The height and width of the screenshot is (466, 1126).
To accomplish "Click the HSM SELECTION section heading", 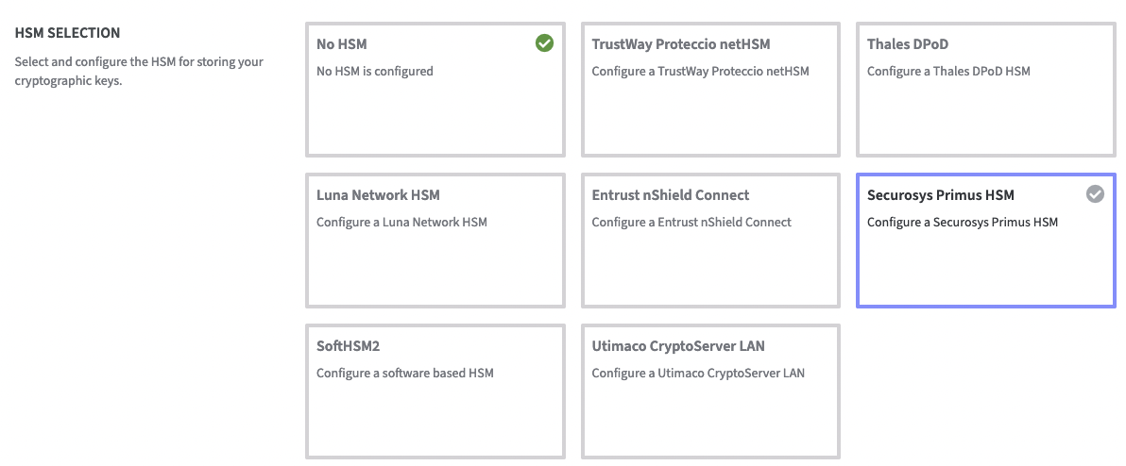I will point(68,33).
